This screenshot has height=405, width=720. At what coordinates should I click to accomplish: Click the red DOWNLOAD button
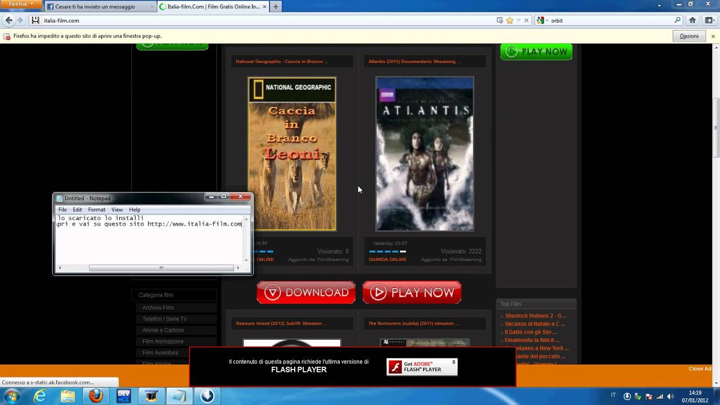tap(306, 292)
